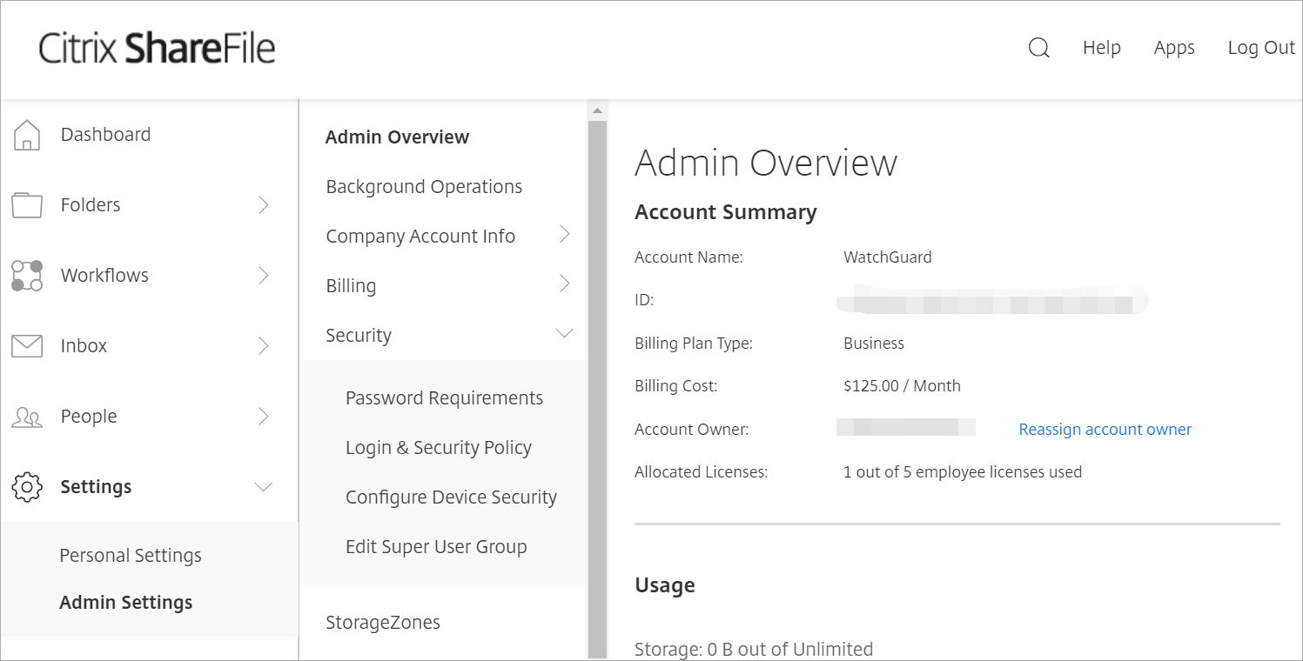1303x661 pixels.
Task: Open Workflows using its sidebar icon
Action: [27, 275]
